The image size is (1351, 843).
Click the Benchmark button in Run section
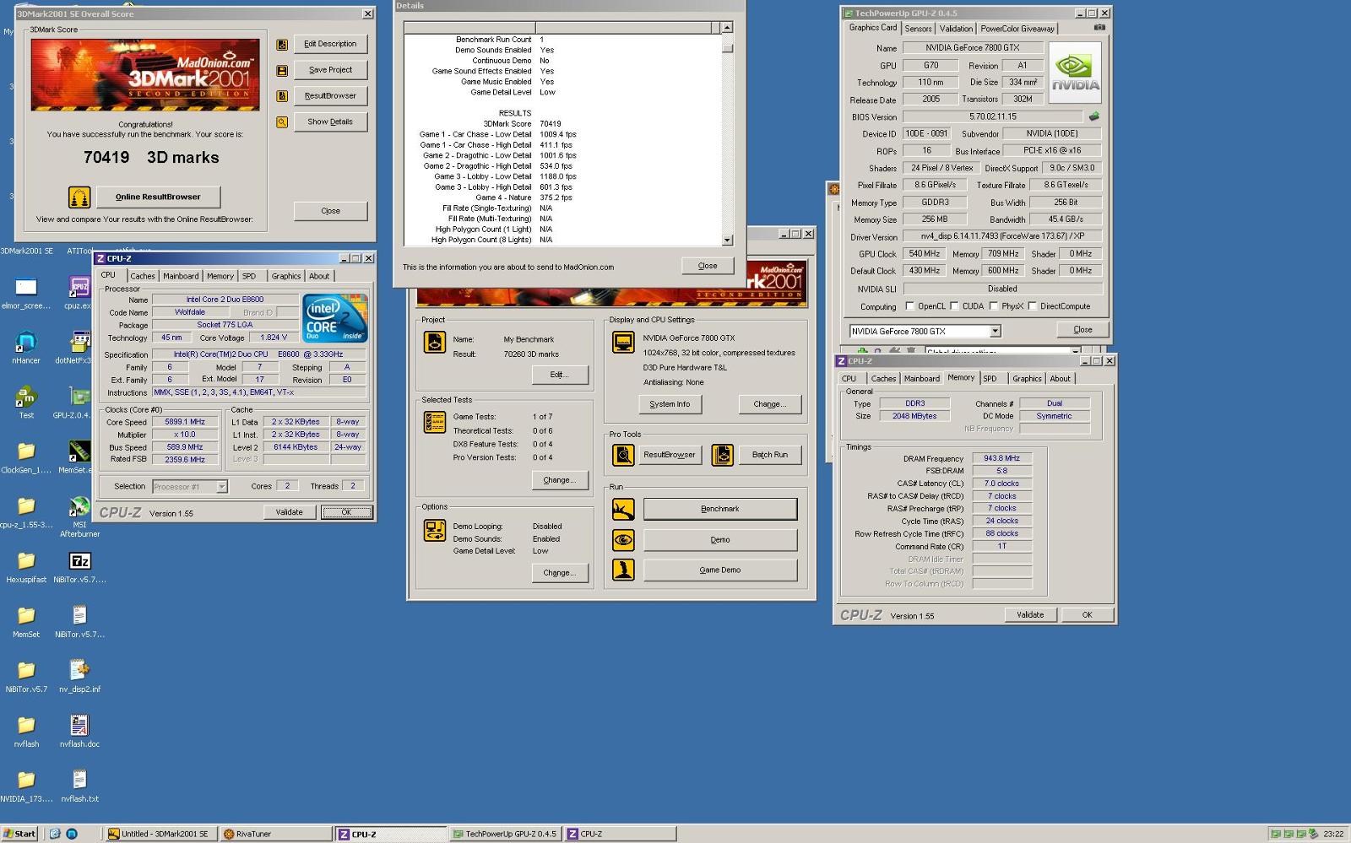pos(720,509)
